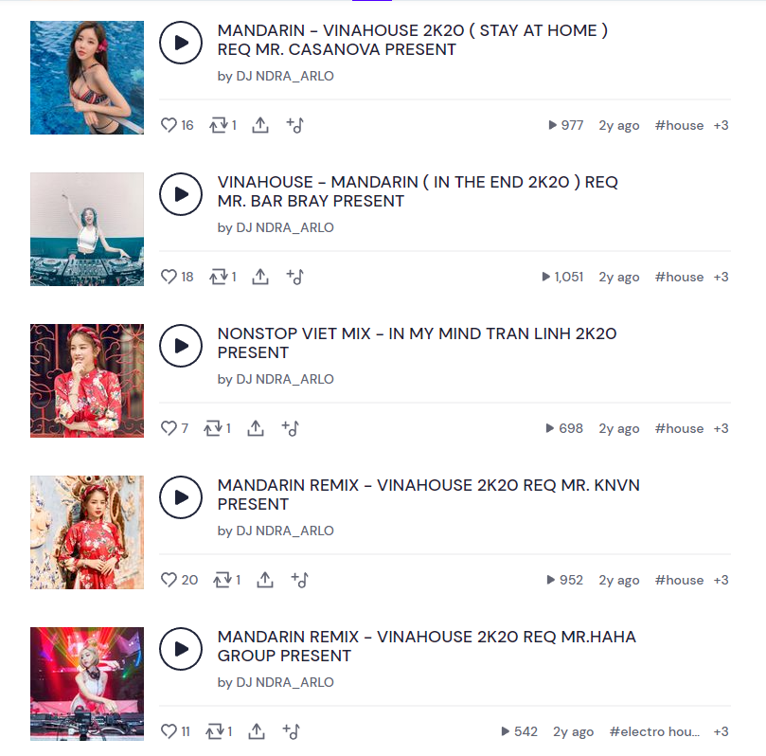The image size is (766, 756).
Task: Play the NONSTOP VIET MIX track
Action: (x=181, y=346)
